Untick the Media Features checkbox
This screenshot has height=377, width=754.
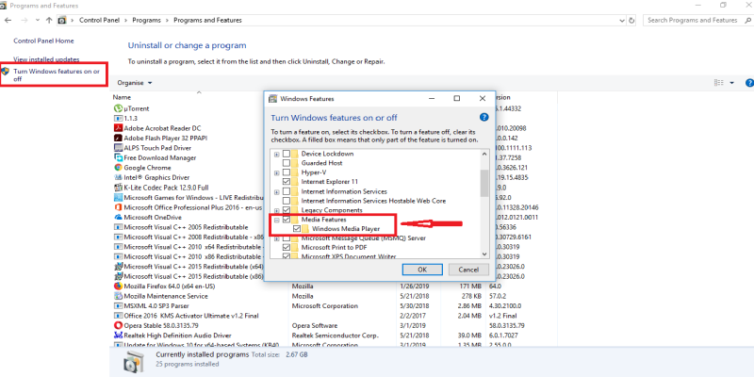[287, 220]
